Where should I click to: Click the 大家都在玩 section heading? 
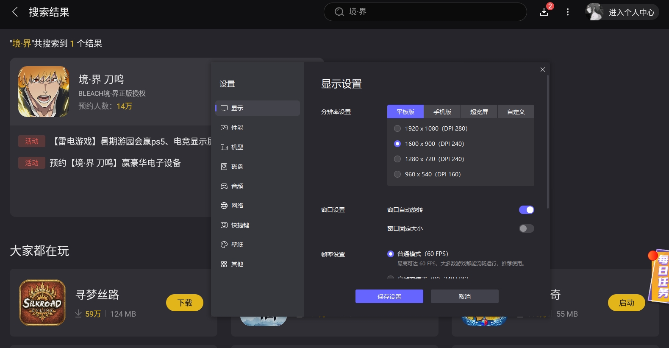point(39,251)
